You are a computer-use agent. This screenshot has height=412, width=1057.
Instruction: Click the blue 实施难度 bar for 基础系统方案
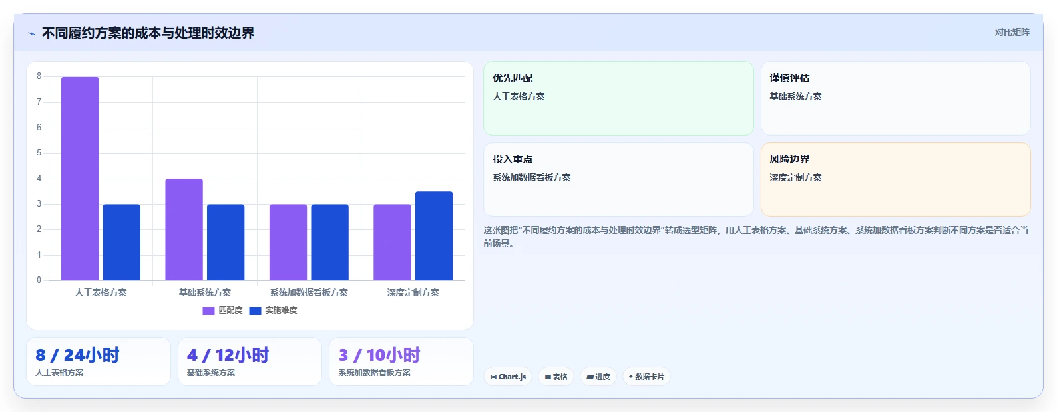coord(226,243)
